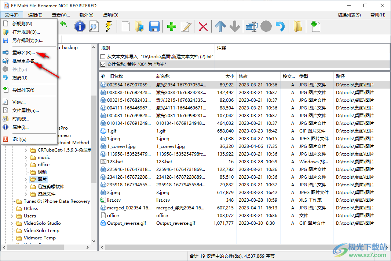Select 退出(x) menu entry
The height and width of the screenshot is (261, 391).
tap(29, 139)
